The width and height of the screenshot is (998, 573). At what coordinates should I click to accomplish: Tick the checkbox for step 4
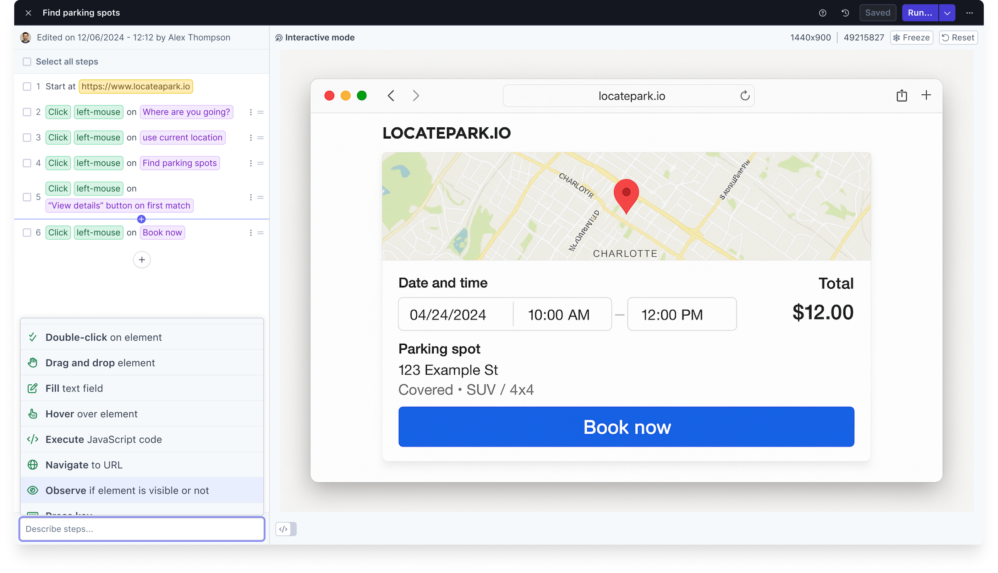(x=27, y=163)
